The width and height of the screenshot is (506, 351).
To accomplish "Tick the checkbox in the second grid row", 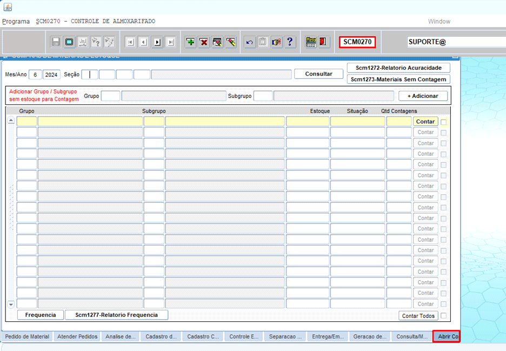I will (x=444, y=133).
